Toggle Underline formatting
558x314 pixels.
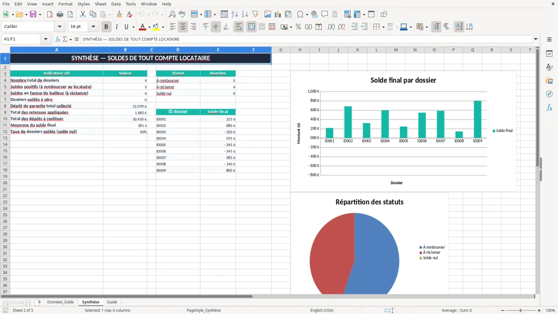point(126,27)
